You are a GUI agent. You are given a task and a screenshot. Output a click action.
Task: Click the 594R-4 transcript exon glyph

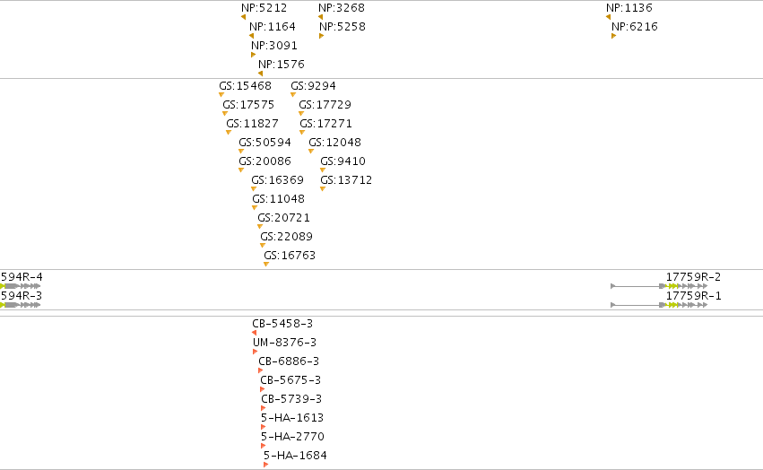coord(21,286)
